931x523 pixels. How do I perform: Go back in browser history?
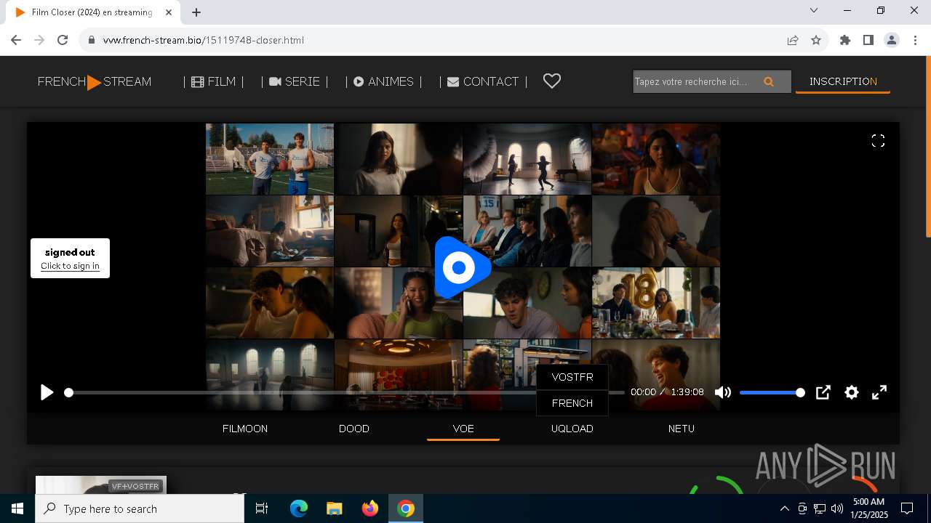[x=16, y=40]
